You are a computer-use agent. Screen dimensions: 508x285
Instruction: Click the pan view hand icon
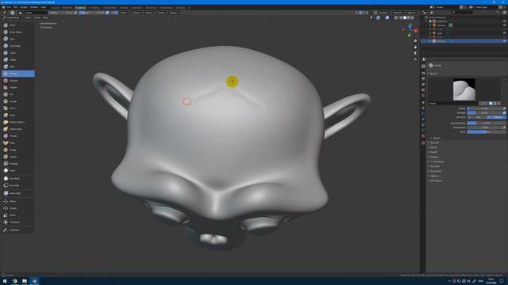pyautogui.click(x=415, y=47)
